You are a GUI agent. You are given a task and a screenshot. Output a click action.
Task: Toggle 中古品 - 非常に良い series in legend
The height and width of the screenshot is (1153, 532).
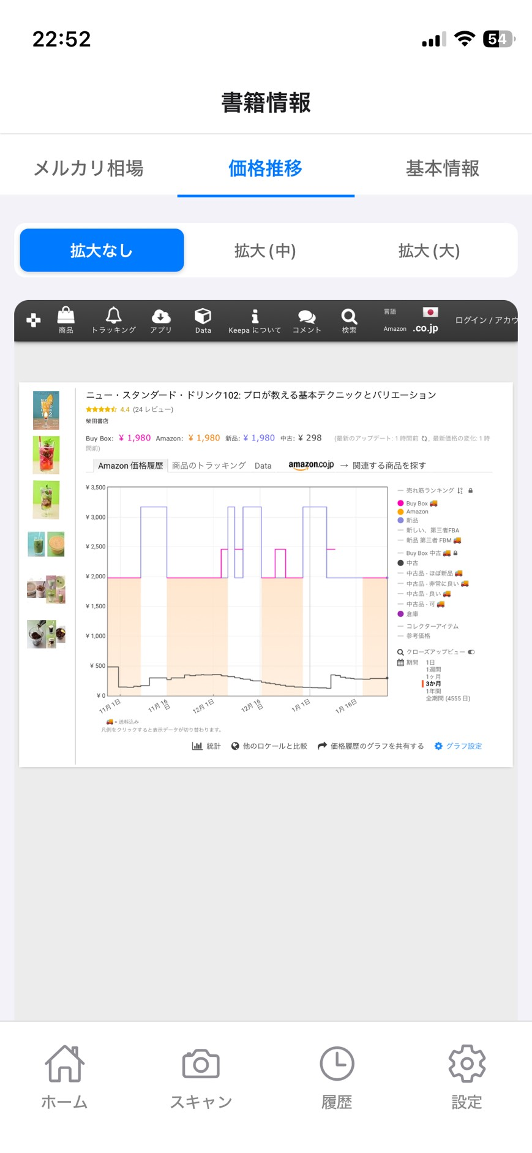coord(433,584)
